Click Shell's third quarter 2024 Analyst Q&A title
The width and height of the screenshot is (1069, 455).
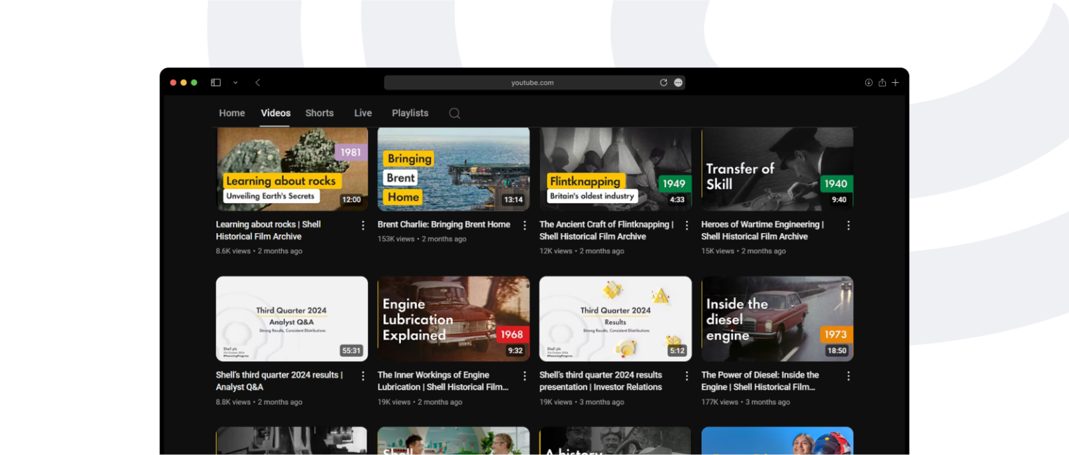(278, 381)
